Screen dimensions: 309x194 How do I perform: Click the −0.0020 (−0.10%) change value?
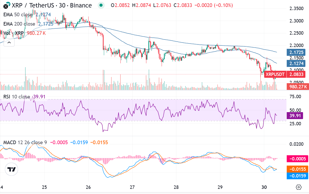click(x=214, y=5)
